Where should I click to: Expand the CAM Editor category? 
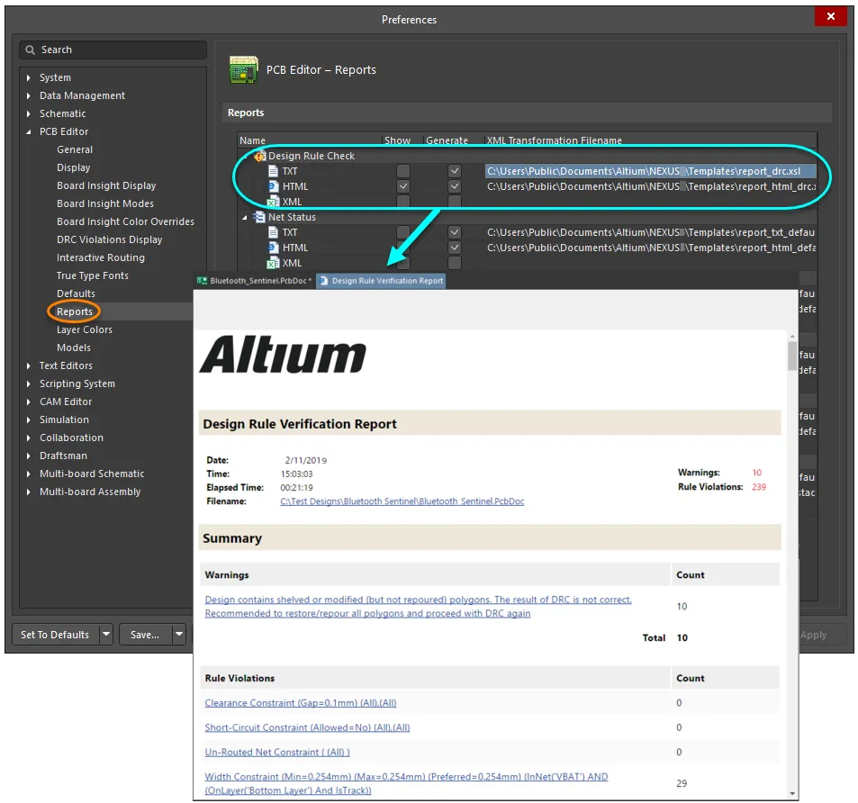click(29, 401)
